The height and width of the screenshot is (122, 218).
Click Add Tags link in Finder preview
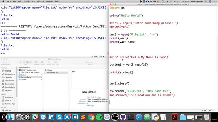pyautogui.click(x=91, y=106)
